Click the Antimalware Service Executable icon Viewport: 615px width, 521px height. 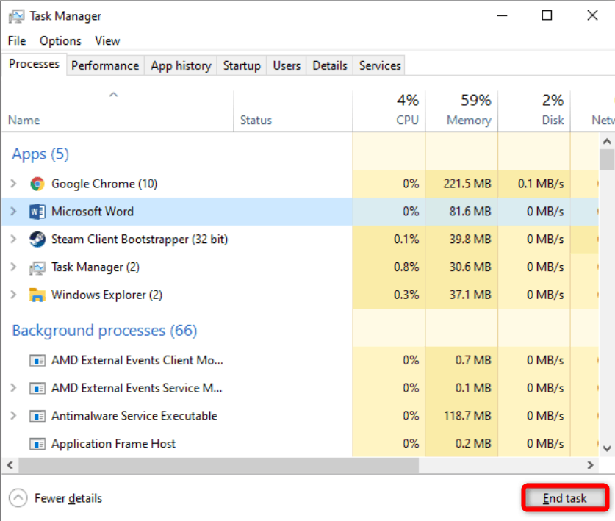[x=37, y=416]
